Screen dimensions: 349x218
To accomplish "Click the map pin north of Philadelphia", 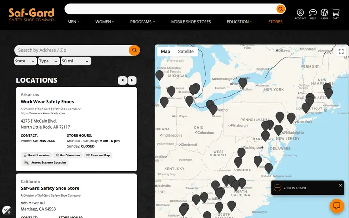I will 280,117.
